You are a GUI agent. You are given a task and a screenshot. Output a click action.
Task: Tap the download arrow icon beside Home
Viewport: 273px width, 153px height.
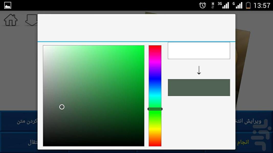coord(31,20)
